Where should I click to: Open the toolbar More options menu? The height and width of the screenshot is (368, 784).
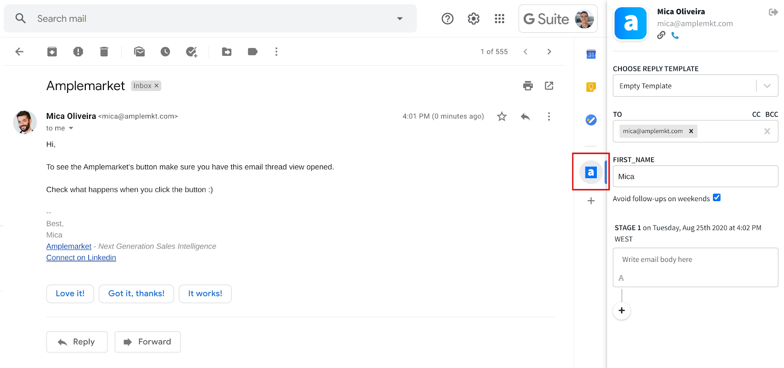point(276,51)
